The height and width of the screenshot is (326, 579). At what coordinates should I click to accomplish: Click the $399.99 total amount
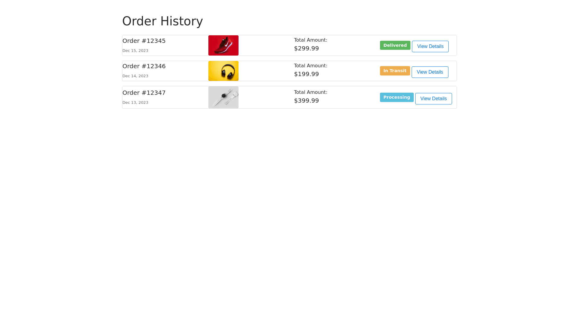coord(306,101)
